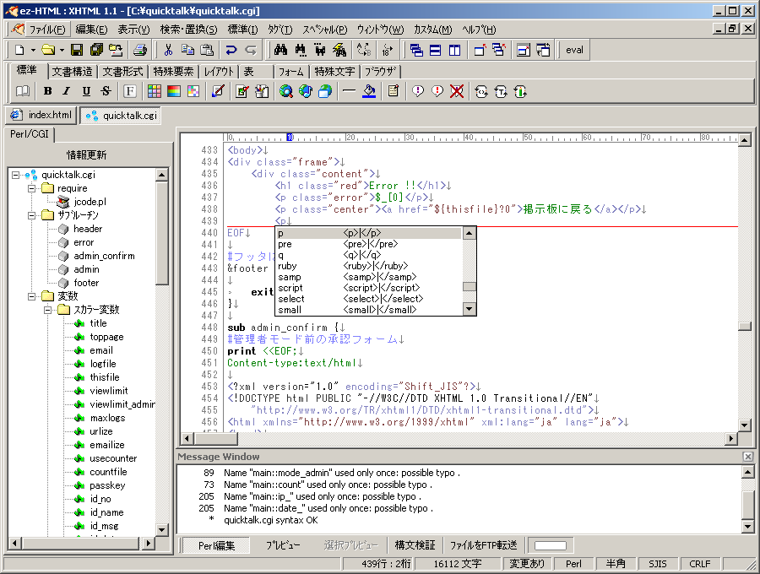Collapse the require folder node

tap(31, 188)
